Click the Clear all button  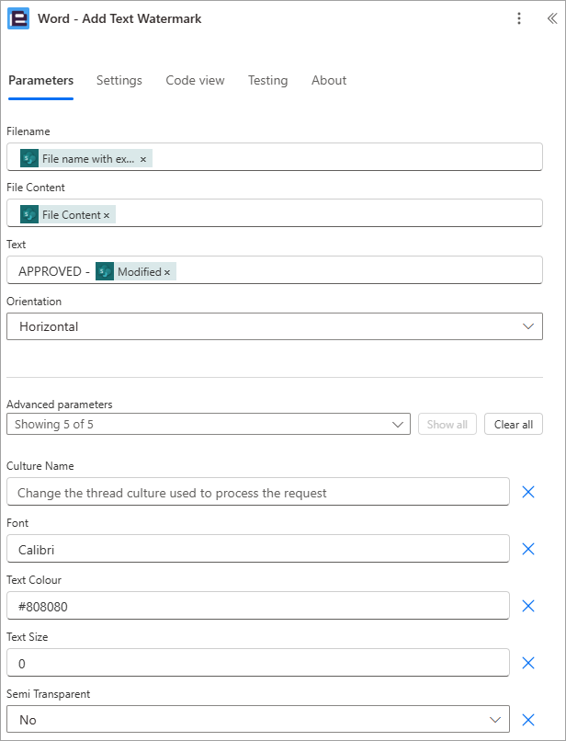coord(514,425)
